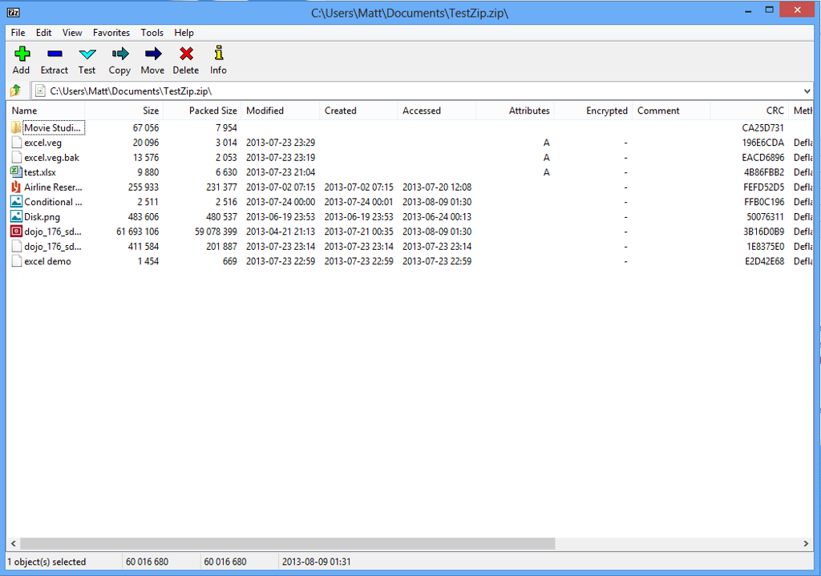Click created date 2013-07-21 00:35
Viewport: 821px width, 576px height.
coord(358,232)
